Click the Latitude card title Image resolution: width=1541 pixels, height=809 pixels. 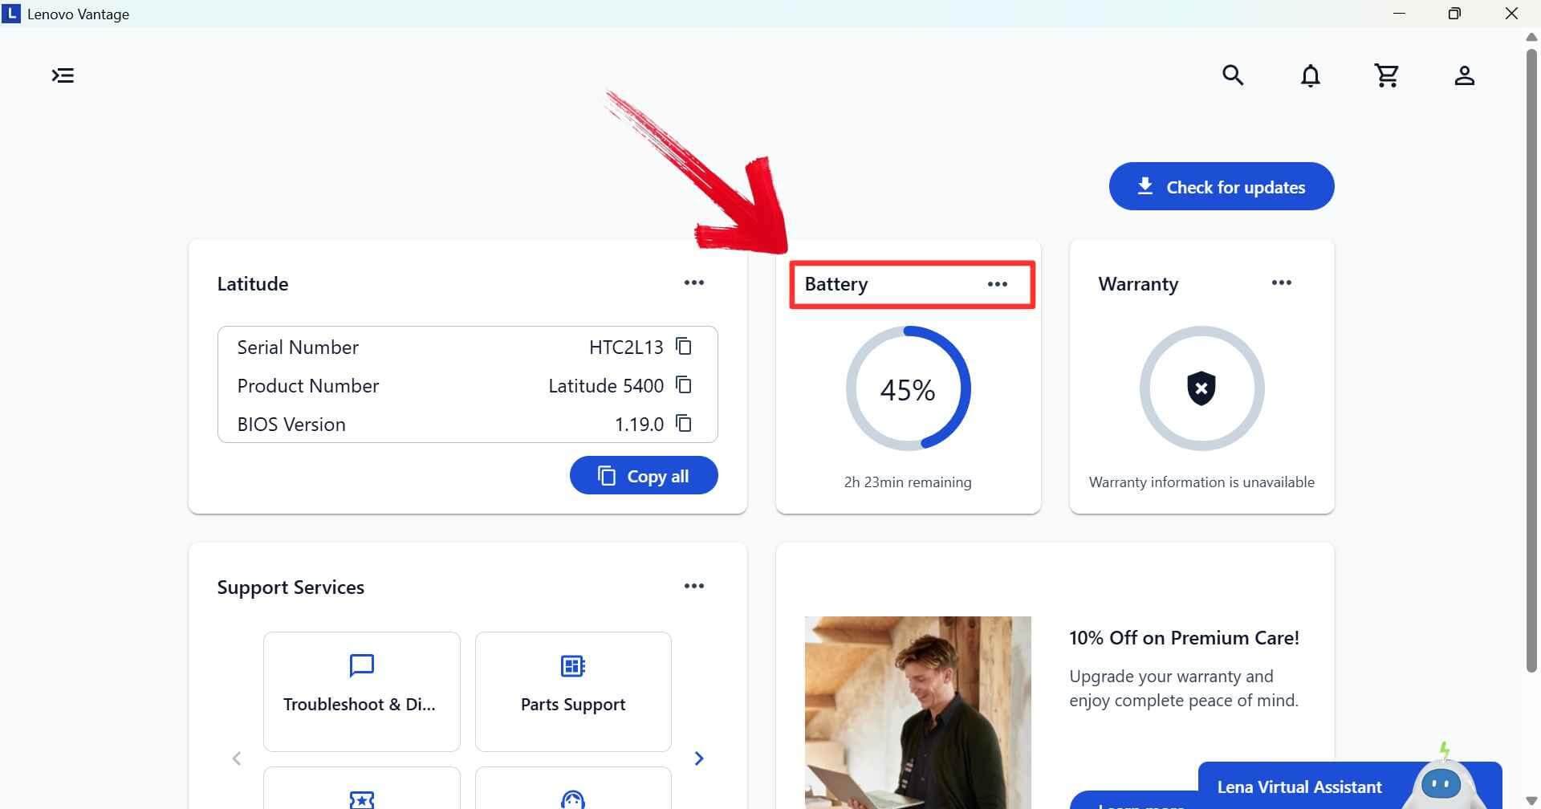(x=253, y=284)
